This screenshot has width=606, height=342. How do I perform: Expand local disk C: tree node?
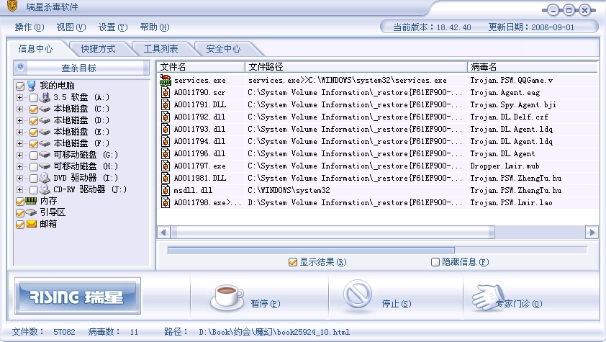pyautogui.click(x=19, y=109)
